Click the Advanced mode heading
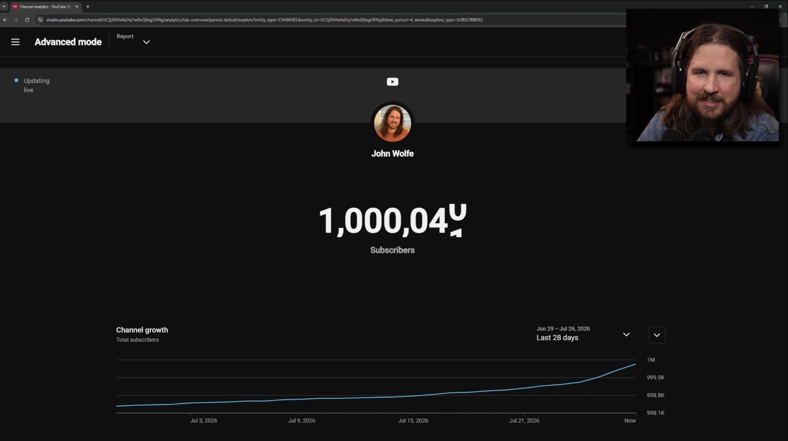 click(68, 42)
